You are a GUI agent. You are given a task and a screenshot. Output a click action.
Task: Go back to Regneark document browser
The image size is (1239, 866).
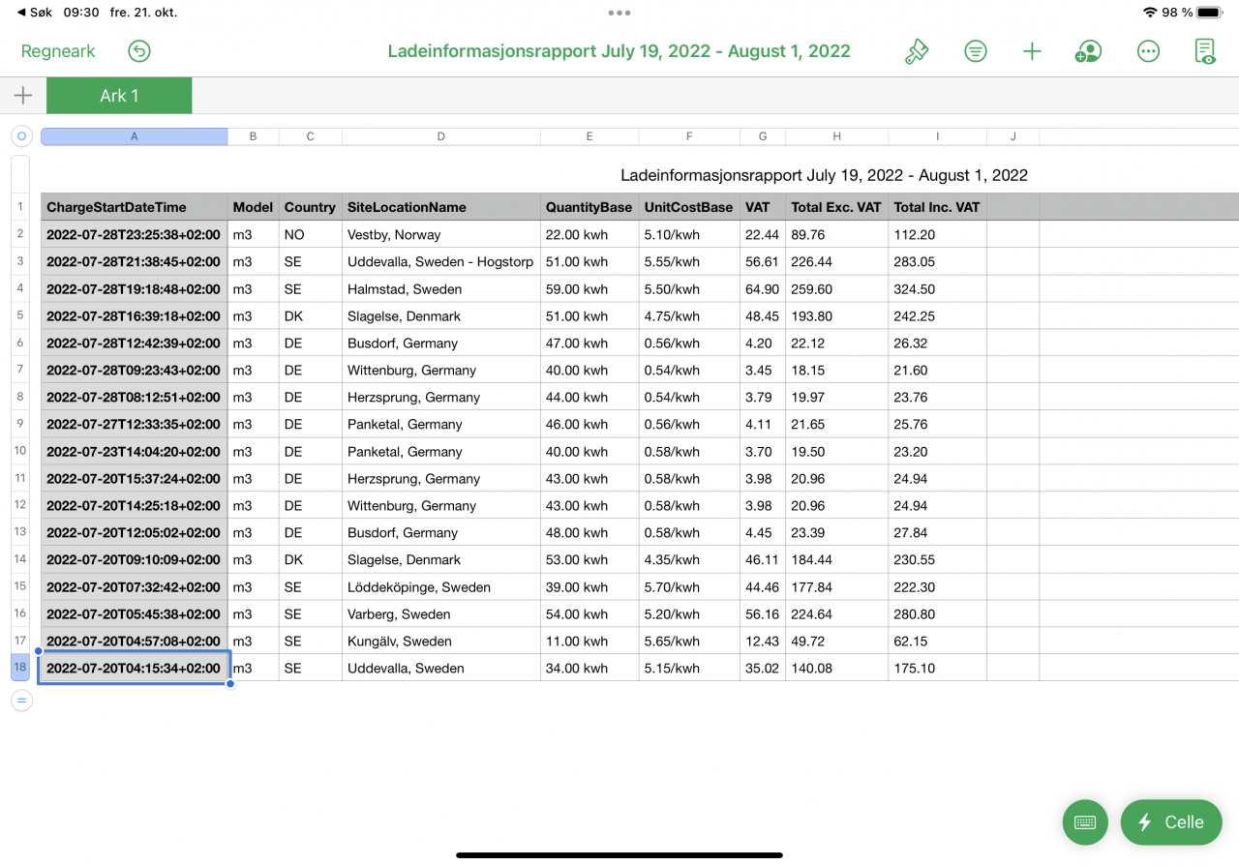tap(58, 51)
